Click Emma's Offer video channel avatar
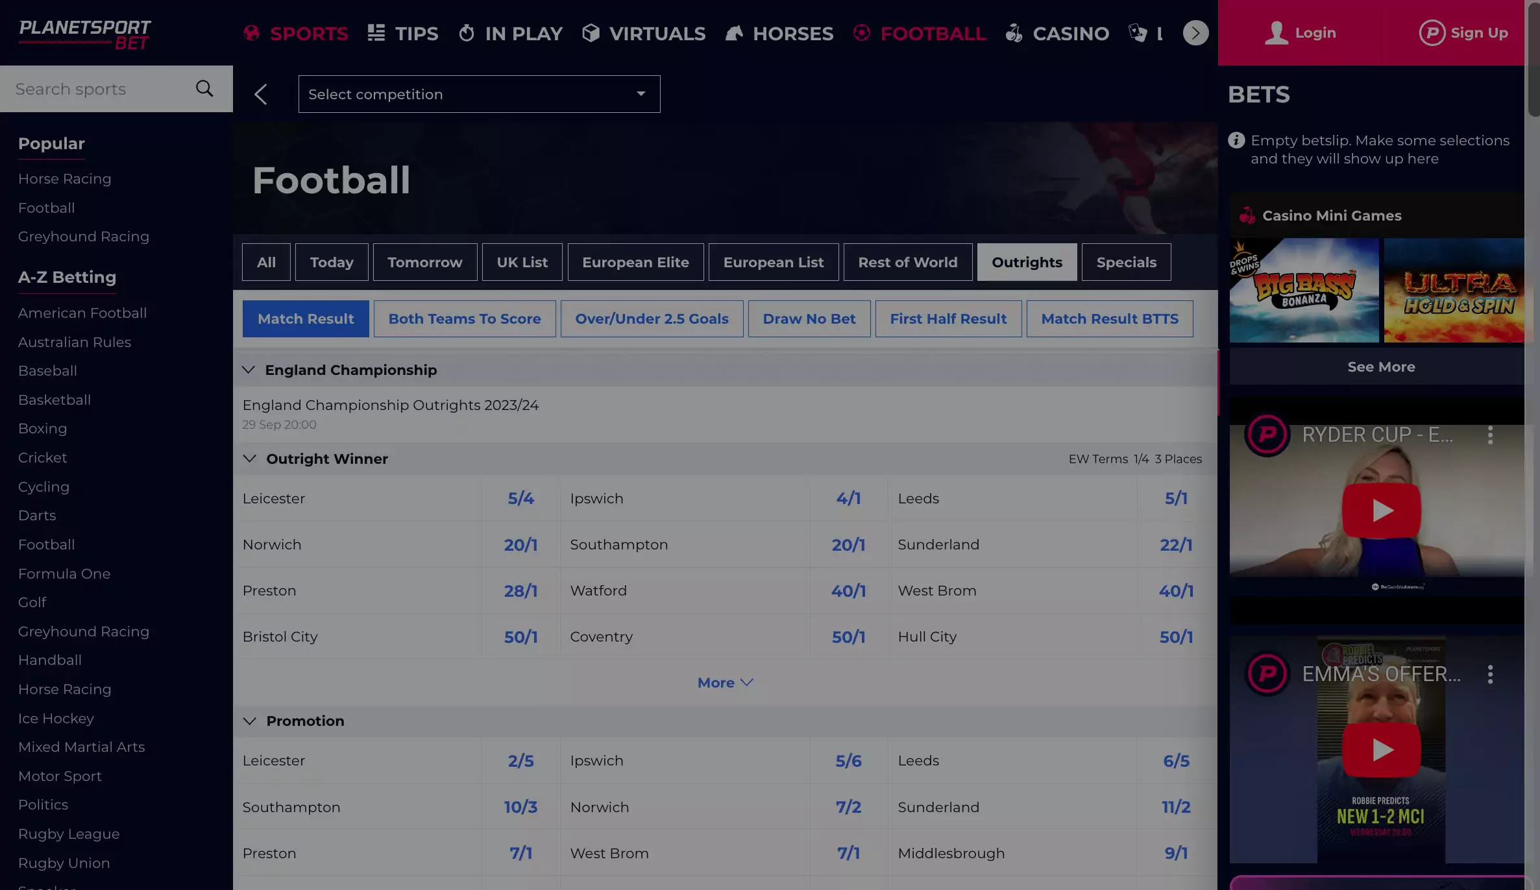 point(1267,674)
